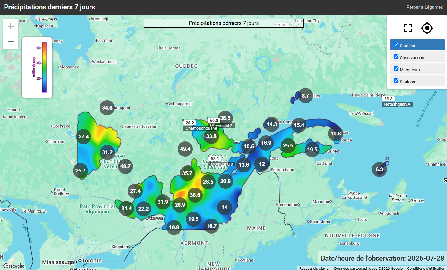Select the 11.8 precipitation marker
The height and width of the screenshot is (270, 447).
[x=336, y=134]
